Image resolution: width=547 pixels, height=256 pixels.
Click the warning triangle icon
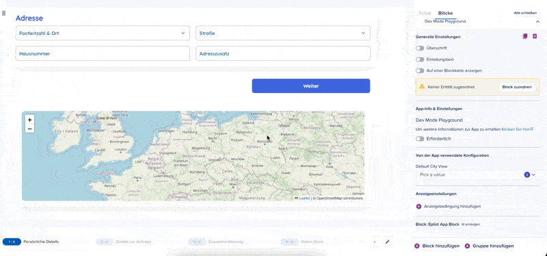click(x=422, y=86)
